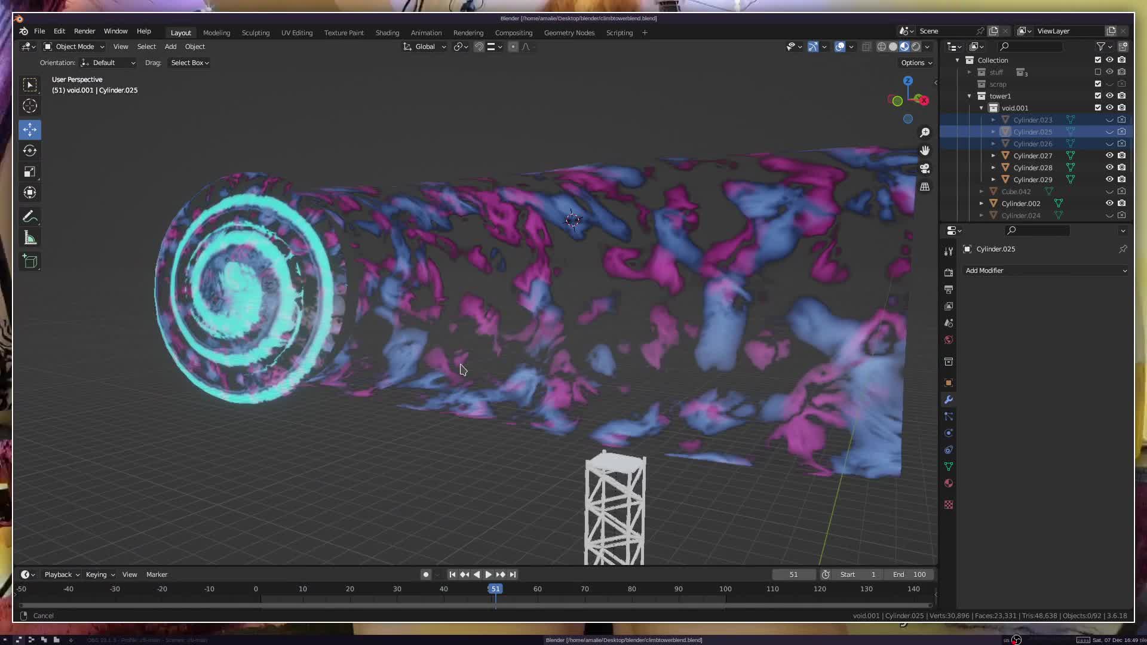
Task: Choose the Add Cube tool
Action: point(30,262)
